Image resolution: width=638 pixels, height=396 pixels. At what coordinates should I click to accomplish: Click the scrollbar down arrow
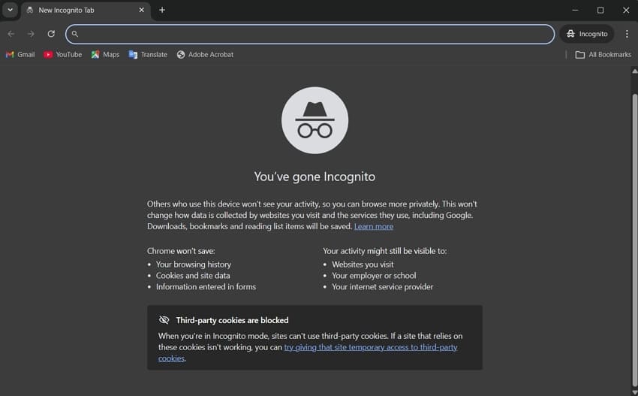tap(635, 392)
